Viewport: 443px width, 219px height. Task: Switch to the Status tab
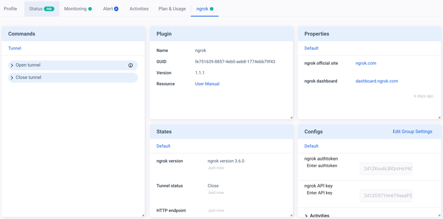point(42,9)
